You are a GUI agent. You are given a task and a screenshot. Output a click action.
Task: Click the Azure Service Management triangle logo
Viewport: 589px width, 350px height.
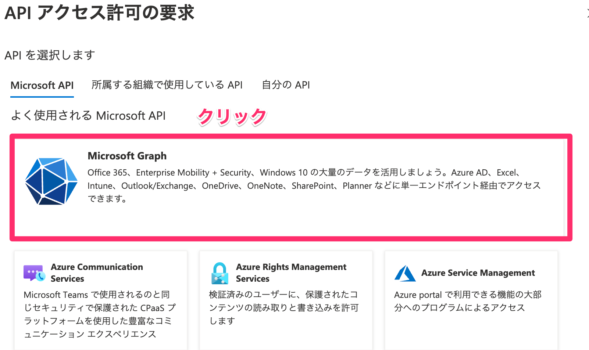tap(405, 274)
